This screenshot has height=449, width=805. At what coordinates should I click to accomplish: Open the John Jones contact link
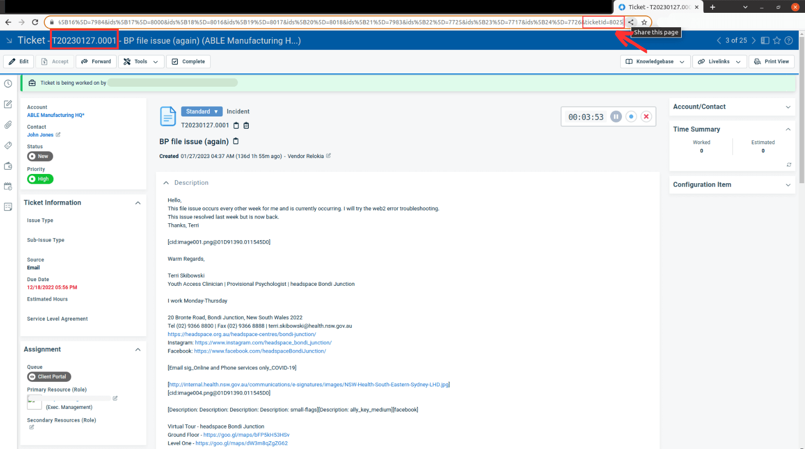(40, 135)
